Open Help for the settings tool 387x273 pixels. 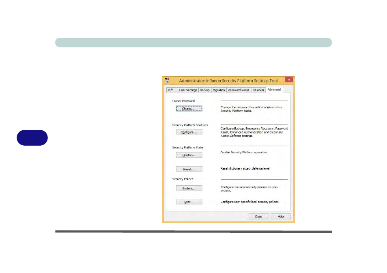tap(281, 217)
